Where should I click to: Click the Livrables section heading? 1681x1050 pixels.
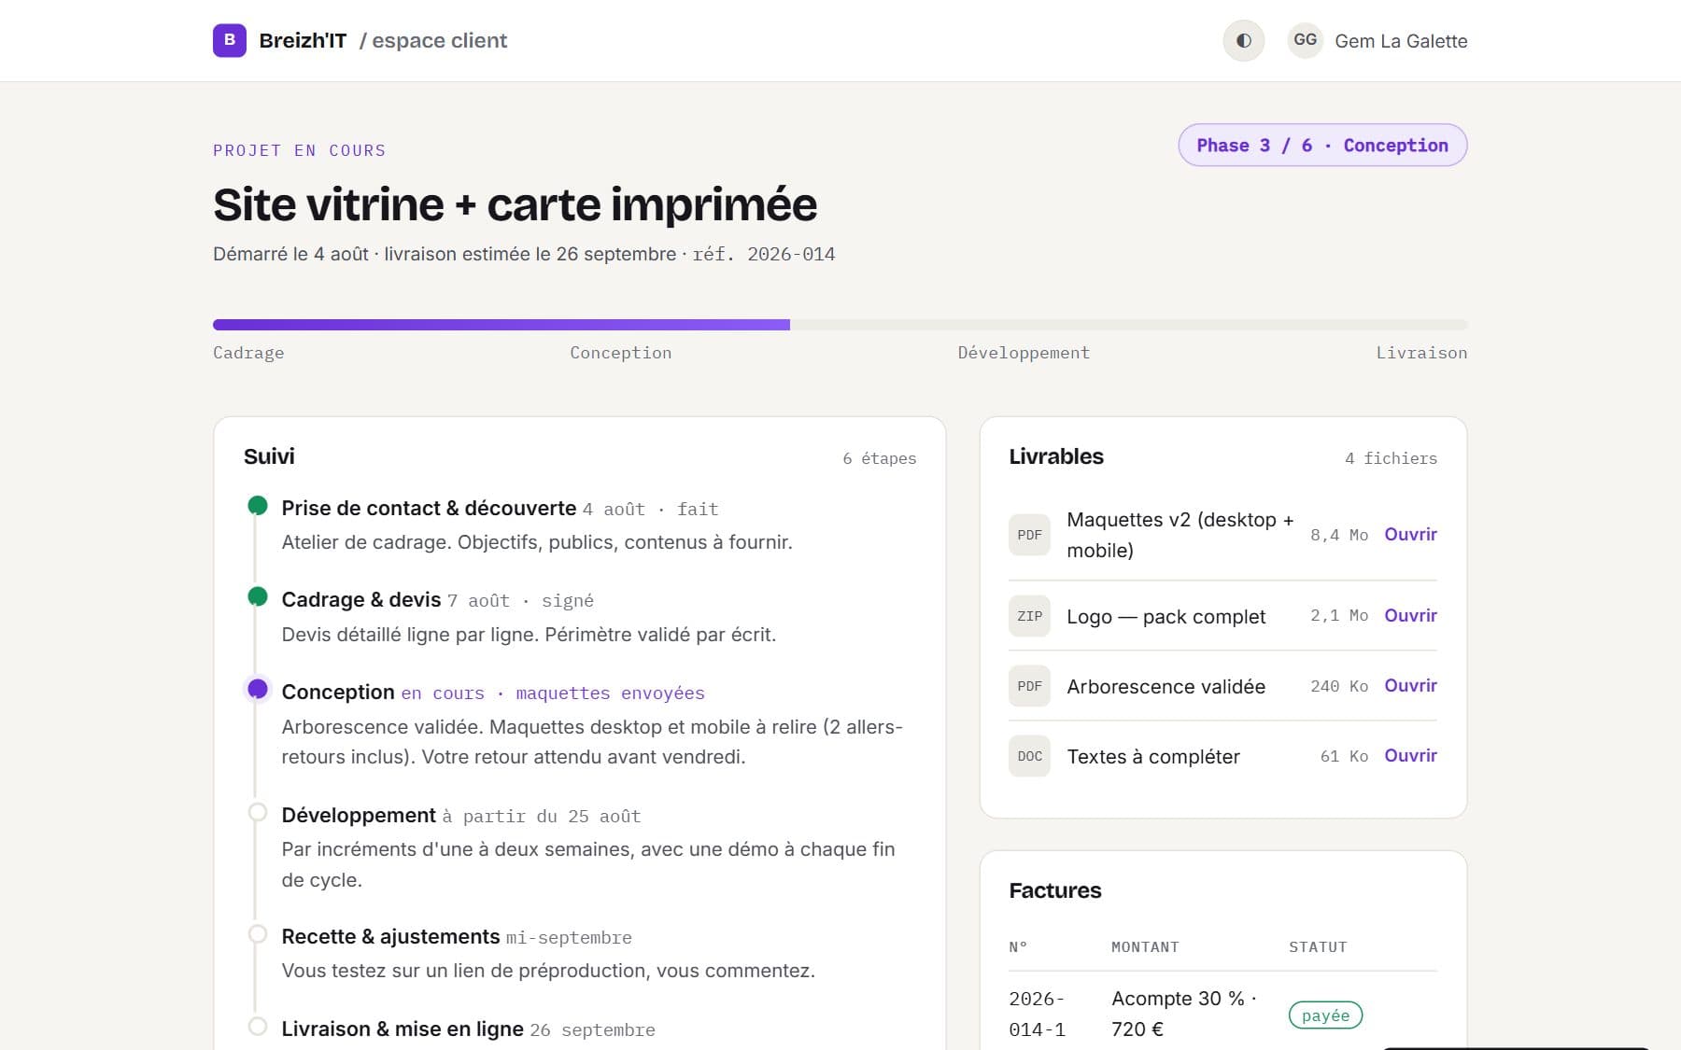tap(1056, 456)
